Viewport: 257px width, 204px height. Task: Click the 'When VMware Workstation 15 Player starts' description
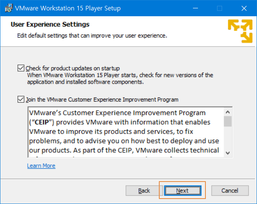pos(120,78)
